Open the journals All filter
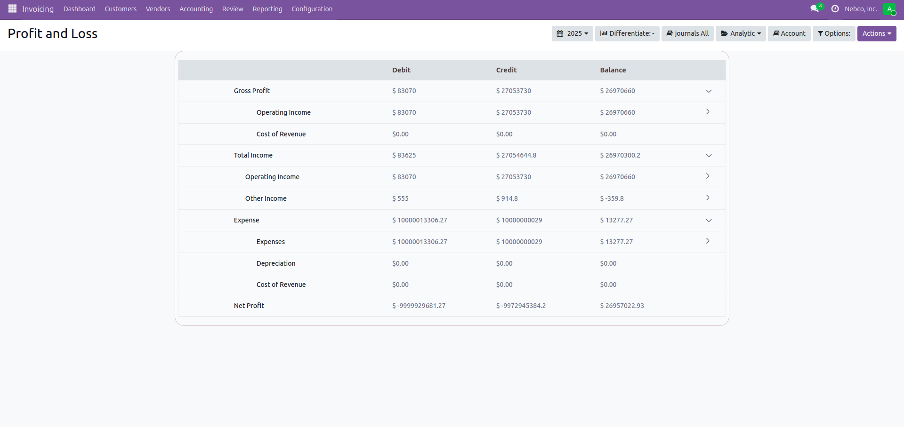 pyautogui.click(x=687, y=33)
